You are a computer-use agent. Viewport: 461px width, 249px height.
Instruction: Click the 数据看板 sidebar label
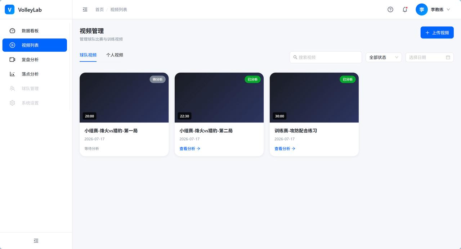(30, 31)
